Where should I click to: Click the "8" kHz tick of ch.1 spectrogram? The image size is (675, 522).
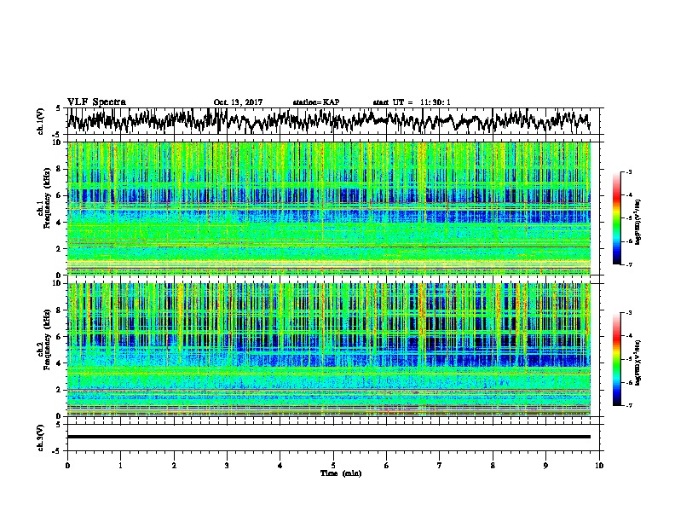[x=59, y=169]
